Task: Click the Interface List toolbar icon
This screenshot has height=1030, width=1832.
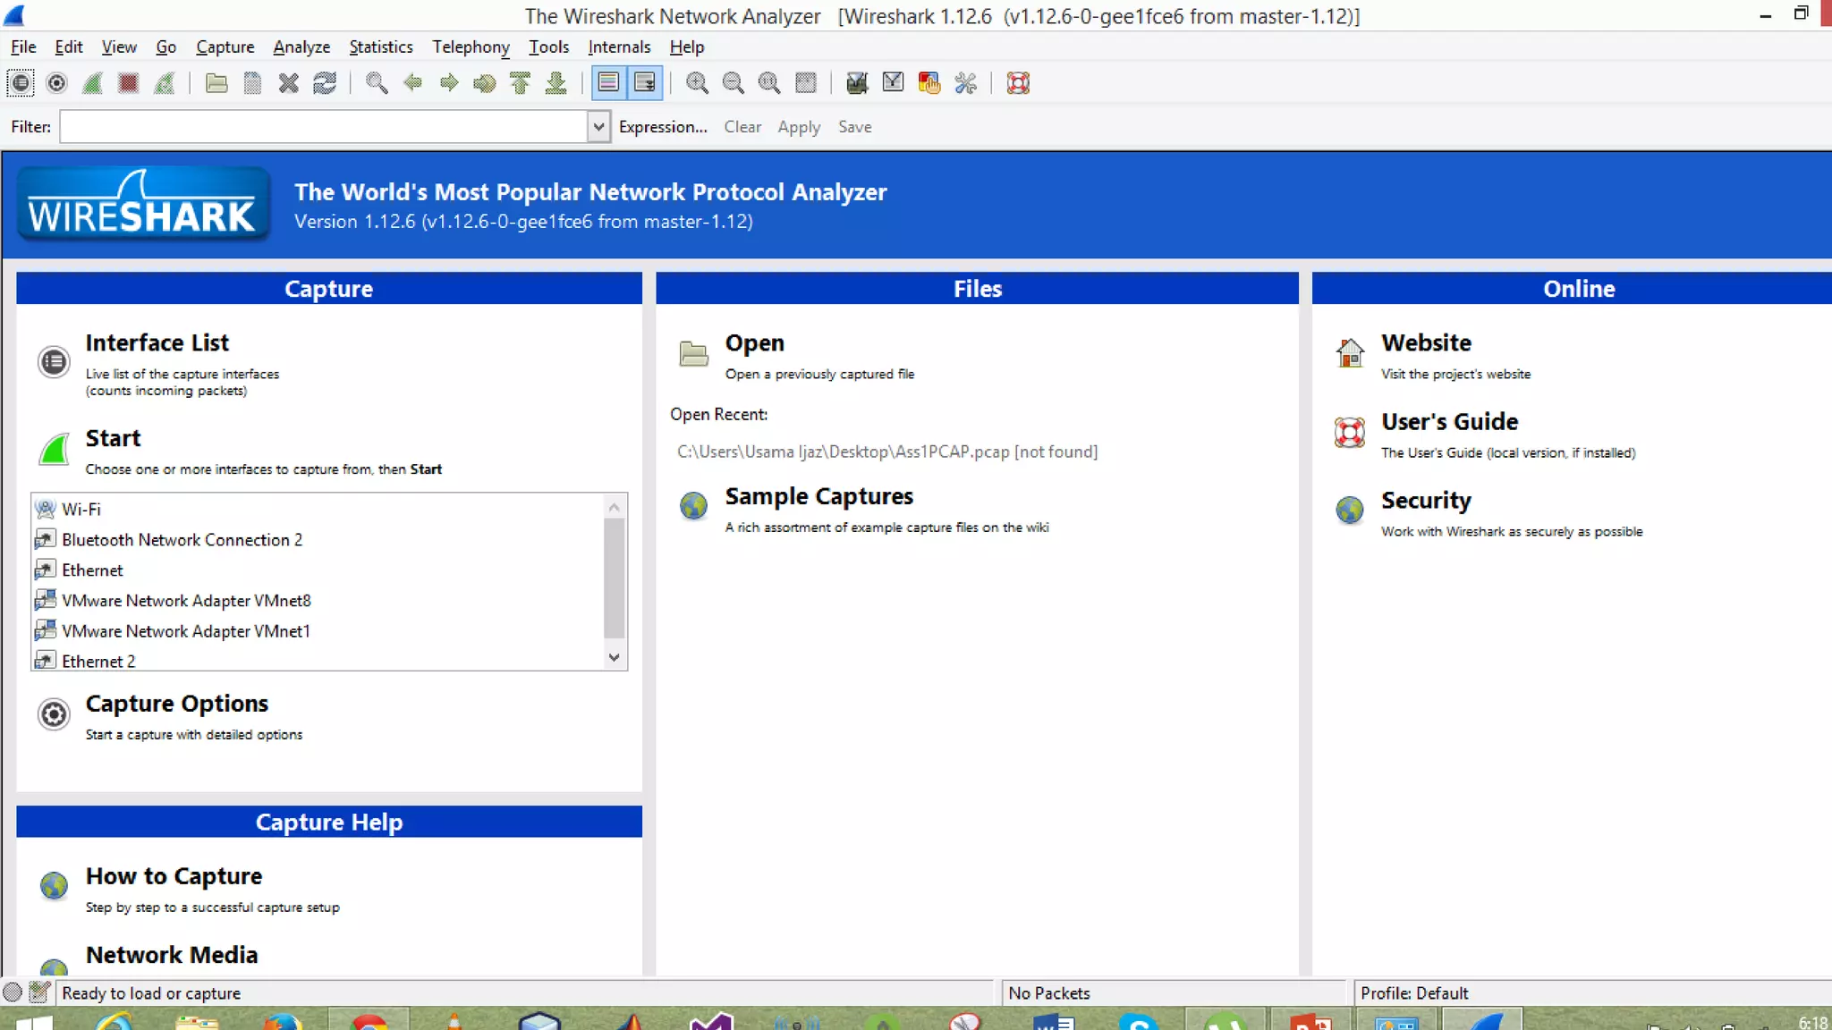Action: pos(20,83)
